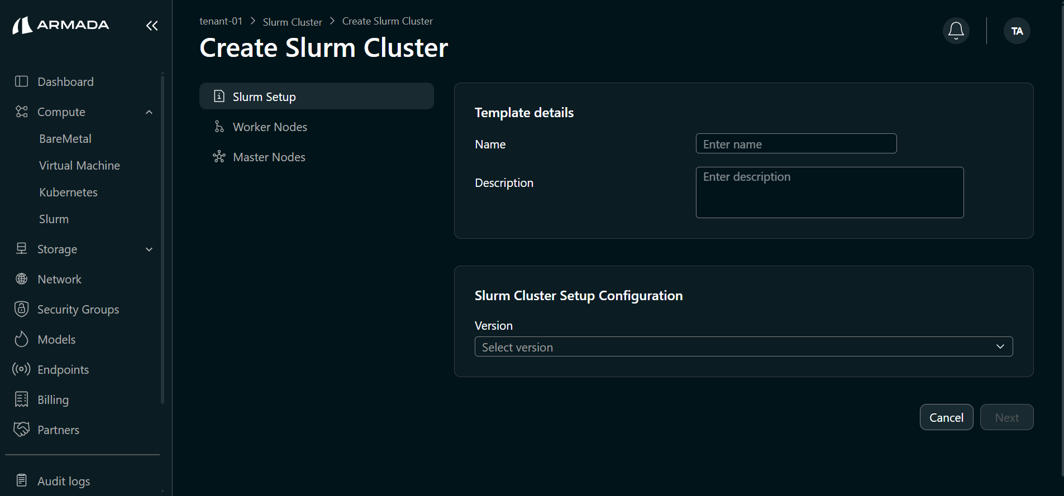Focus the Enter description textarea

829,192
